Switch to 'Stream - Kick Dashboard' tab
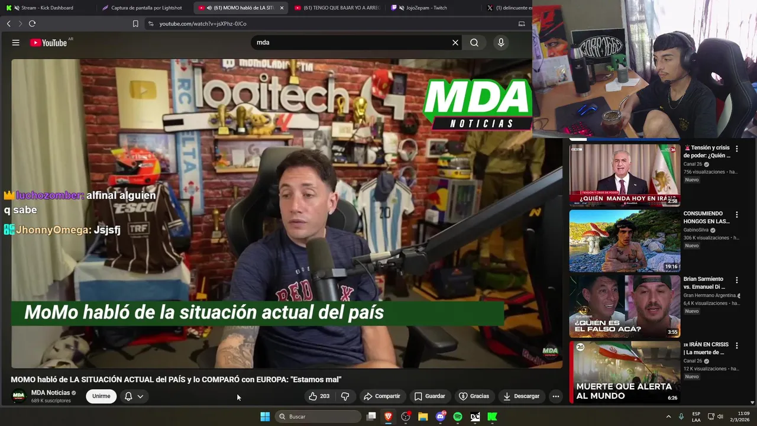This screenshot has height=426, width=757. (x=47, y=8)
